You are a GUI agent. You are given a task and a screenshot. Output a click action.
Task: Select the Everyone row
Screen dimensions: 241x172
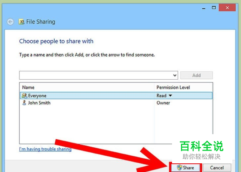[x=116, y=96]
